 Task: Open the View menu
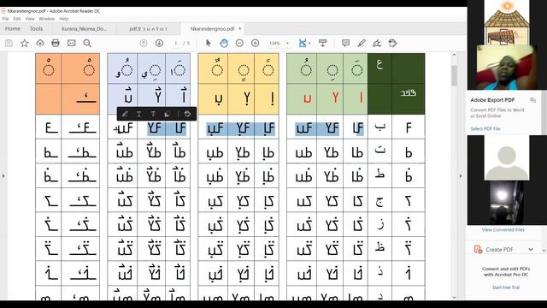(30, 19)
